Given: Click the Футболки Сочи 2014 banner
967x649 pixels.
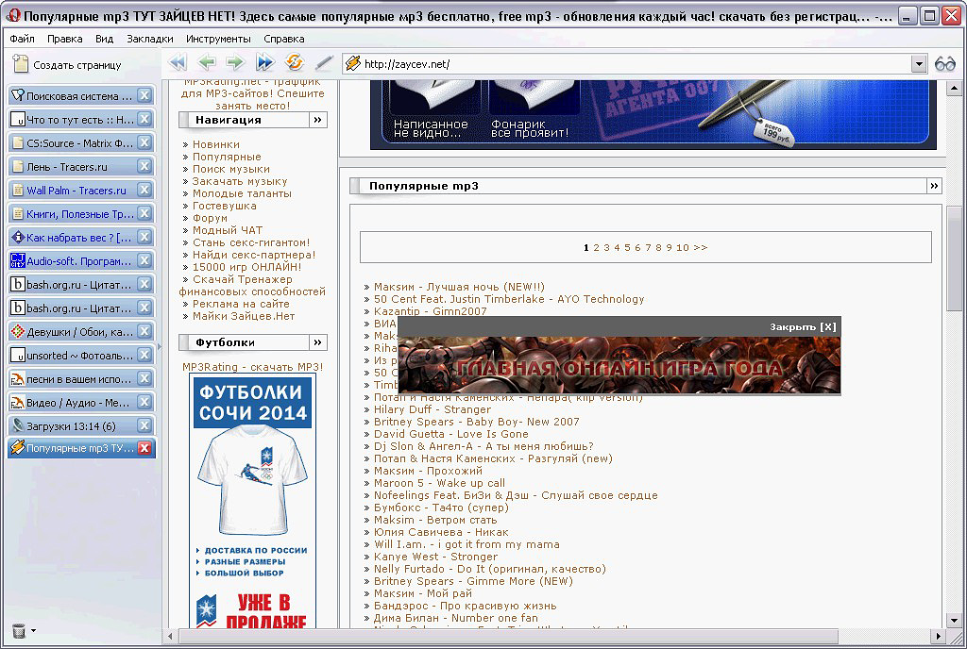Looking at the screenshot, I should 253,500.
